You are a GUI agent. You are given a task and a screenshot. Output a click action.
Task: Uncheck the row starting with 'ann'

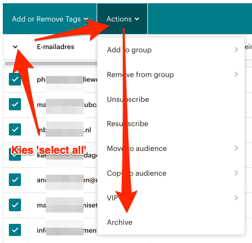point(15,179)
